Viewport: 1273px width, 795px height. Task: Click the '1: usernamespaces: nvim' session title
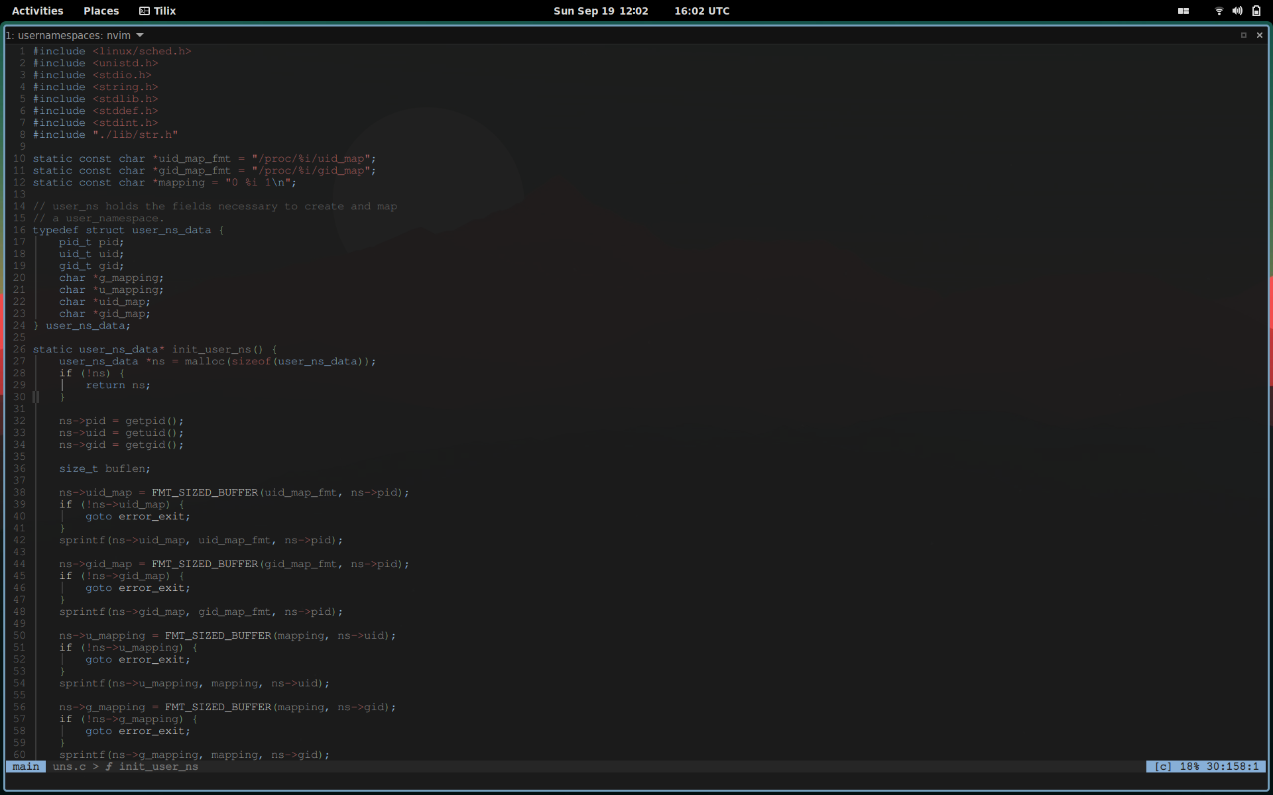click(x=68, y=35)
